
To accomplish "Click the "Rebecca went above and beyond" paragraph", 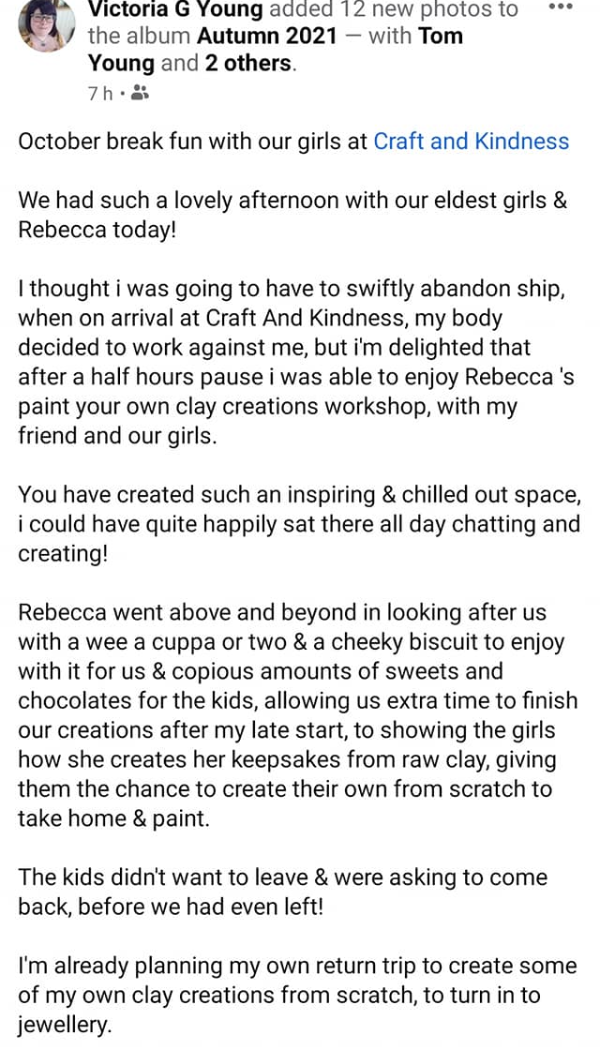I will (x=298, y=714).
